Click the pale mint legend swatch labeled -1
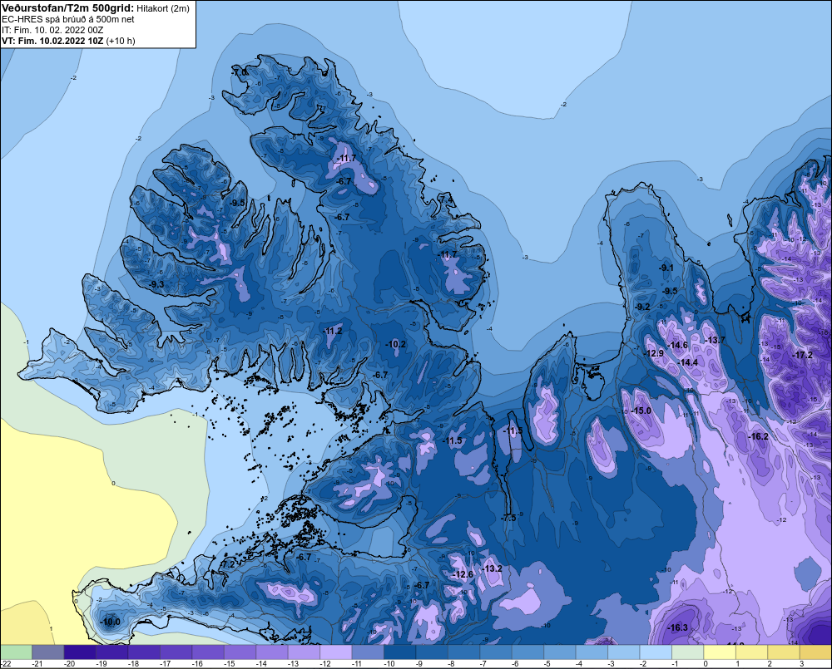 pos(688,652)
